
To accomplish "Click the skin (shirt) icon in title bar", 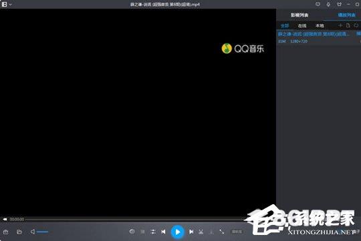I will [339, 4].
